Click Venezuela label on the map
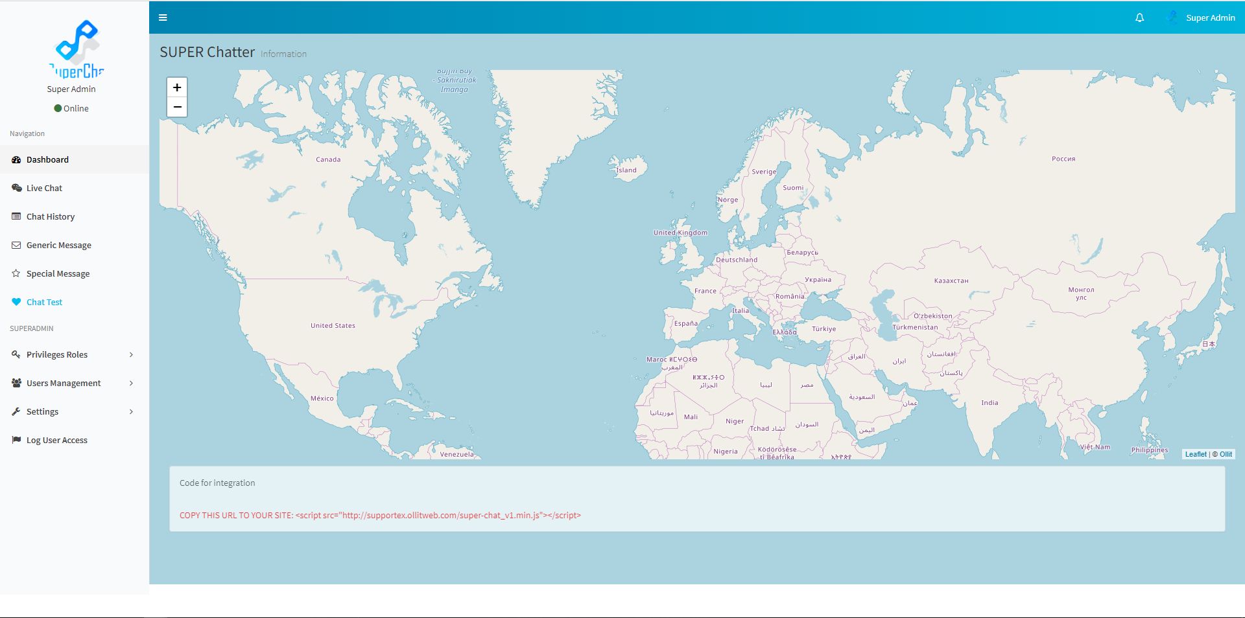Image resolution: width=1245 pixels, height=618 pixels. tap(456, 454)
